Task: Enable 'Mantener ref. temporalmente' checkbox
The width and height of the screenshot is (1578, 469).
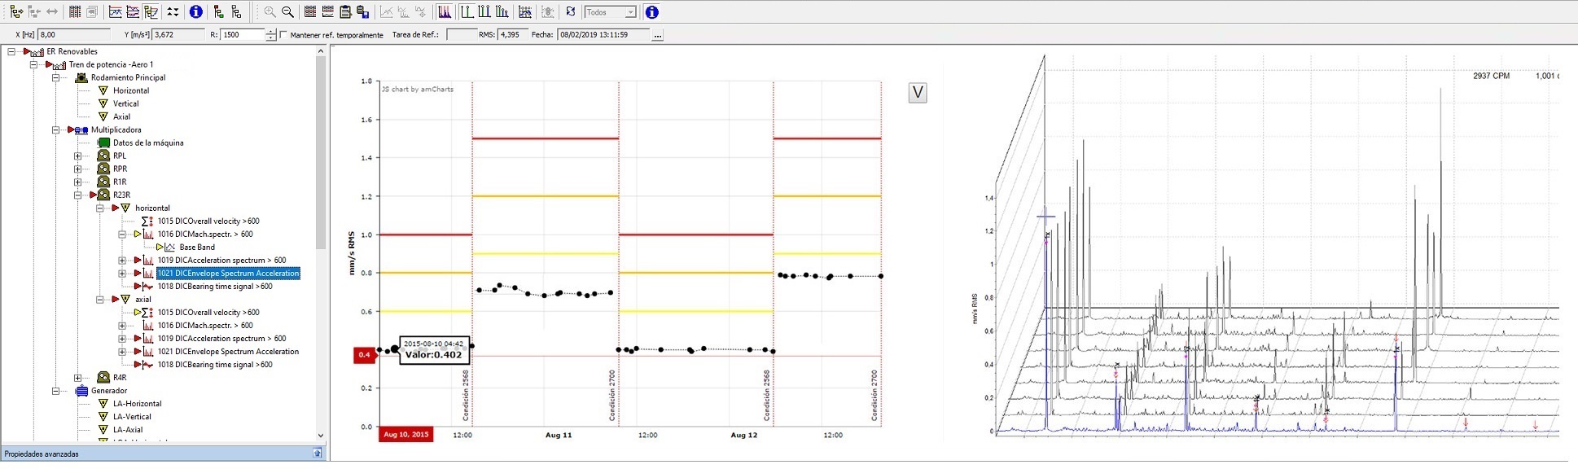Action: pyautogui.click(x=283, y=35)
